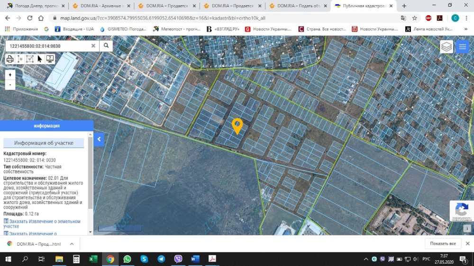Go back in browser history

[8, 18]
